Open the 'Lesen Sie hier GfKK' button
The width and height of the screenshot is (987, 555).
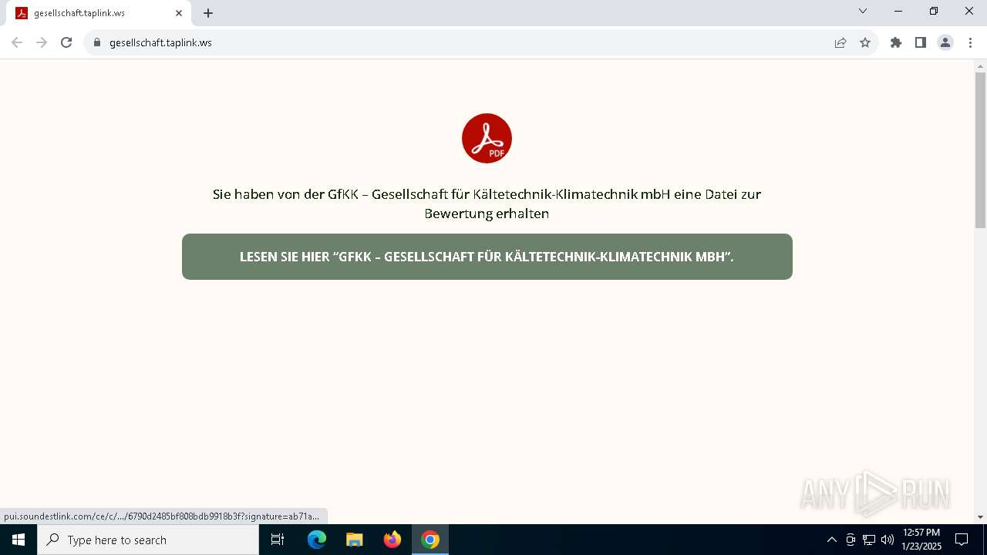(487, 257)
